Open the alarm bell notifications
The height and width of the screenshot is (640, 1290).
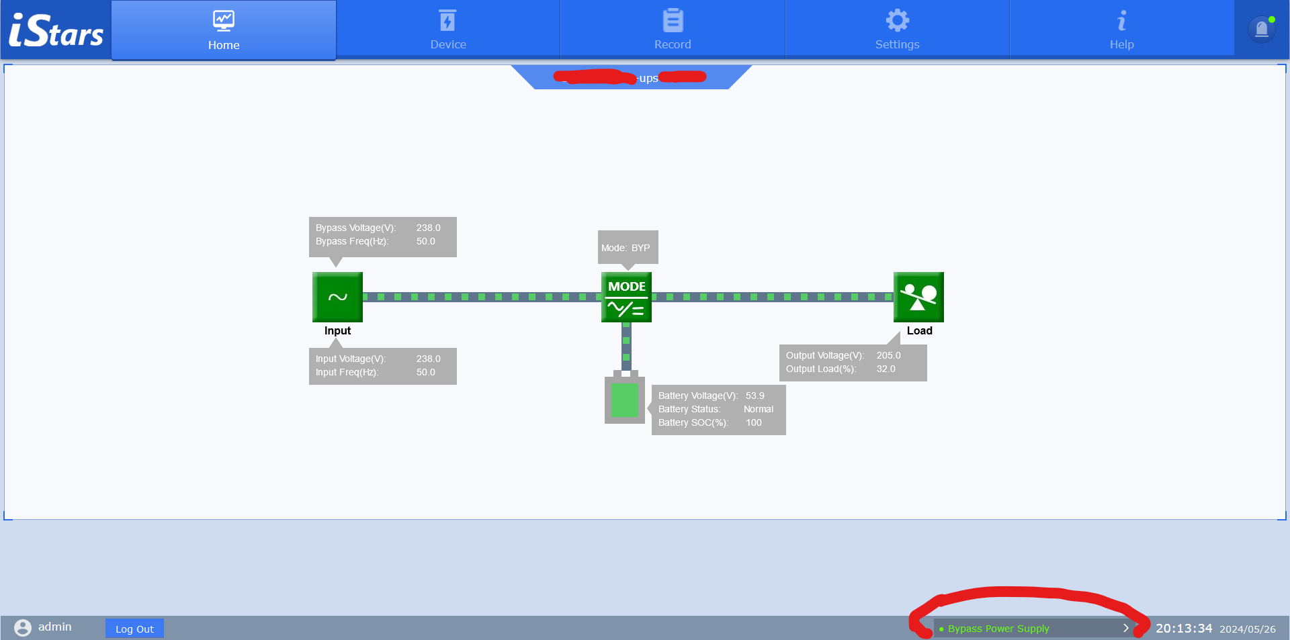[x=1261, y=29]
